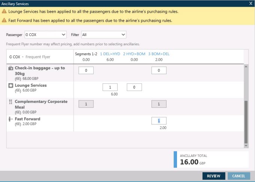Close the Ancillary Services dialog
Screen dimensions: 255x182
[250, 3]
